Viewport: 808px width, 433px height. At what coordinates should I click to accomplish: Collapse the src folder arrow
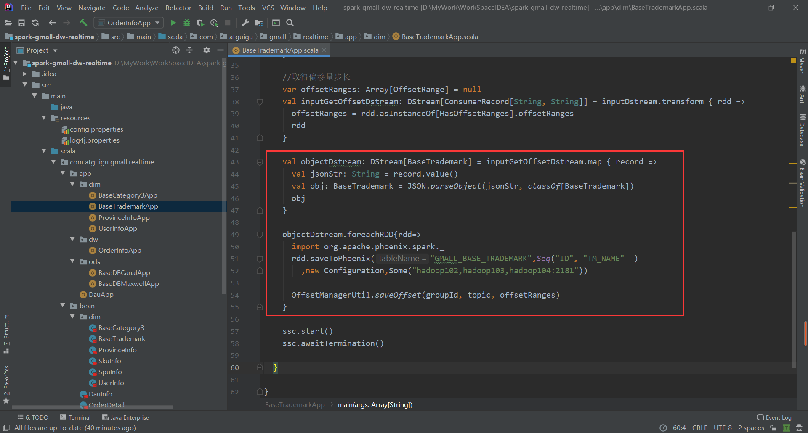[25, 84]
